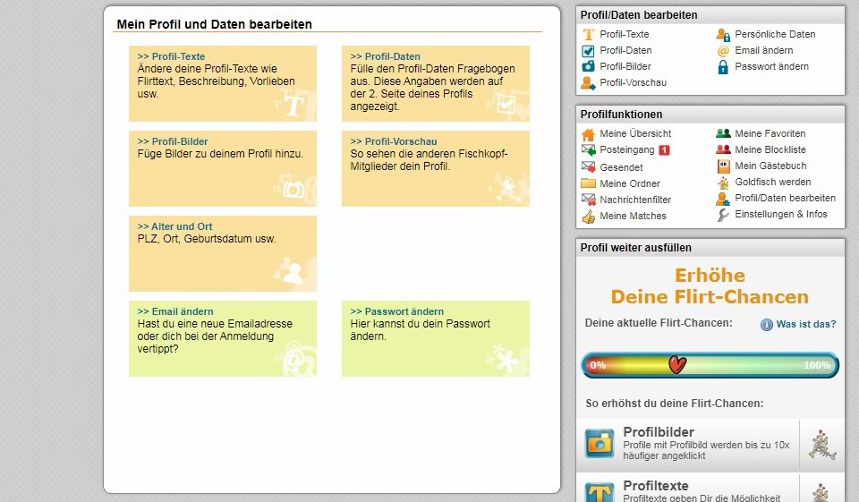Viewport: 859px width, 502px height.
Task: Click the Meine Matches thumbs-up icon
Action: pos(588,217)
